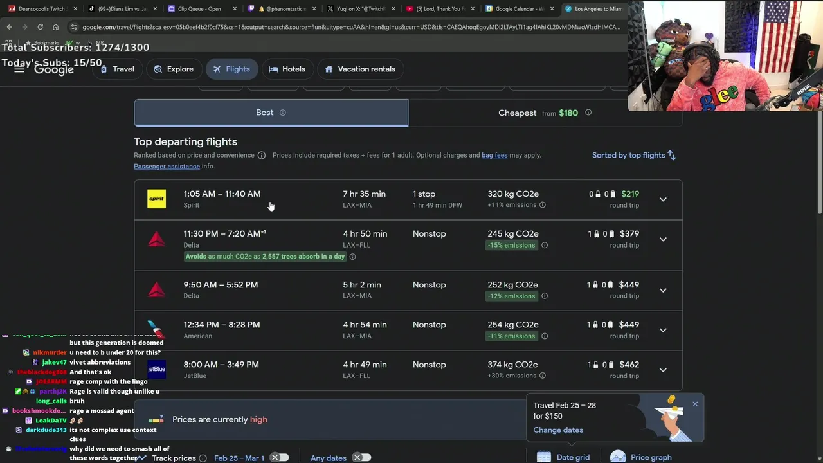Open the Google main menu hamburger icon

(x=19, y=69)
